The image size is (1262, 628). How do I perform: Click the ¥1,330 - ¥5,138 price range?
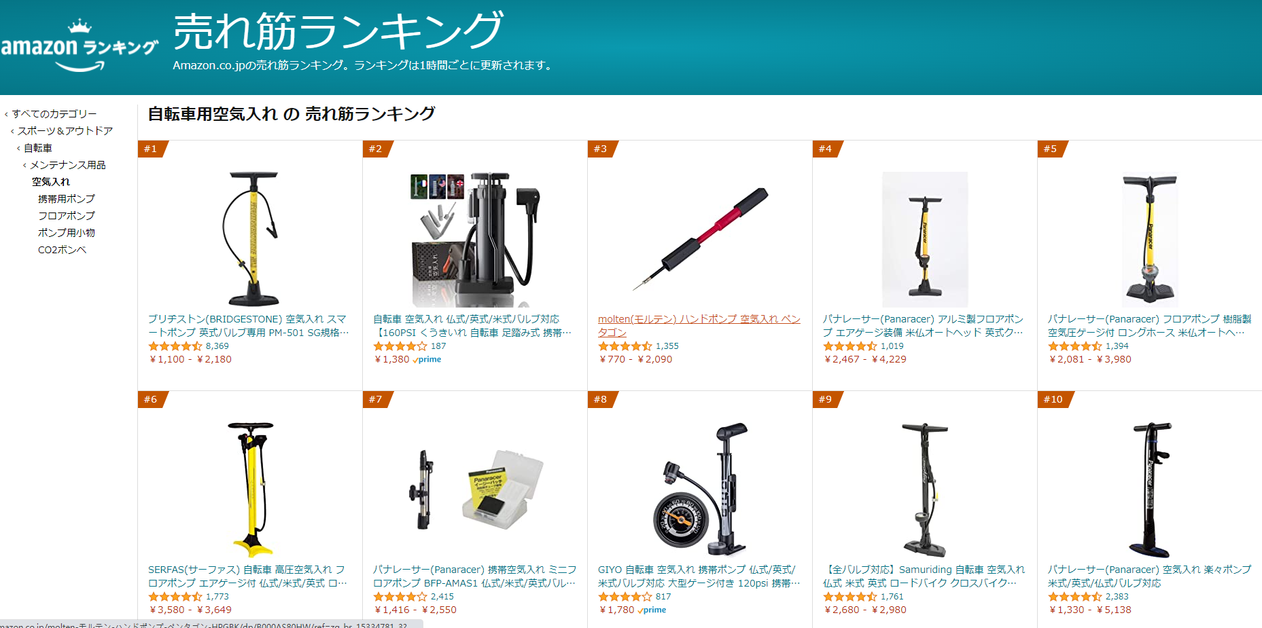click(1090, 610)
